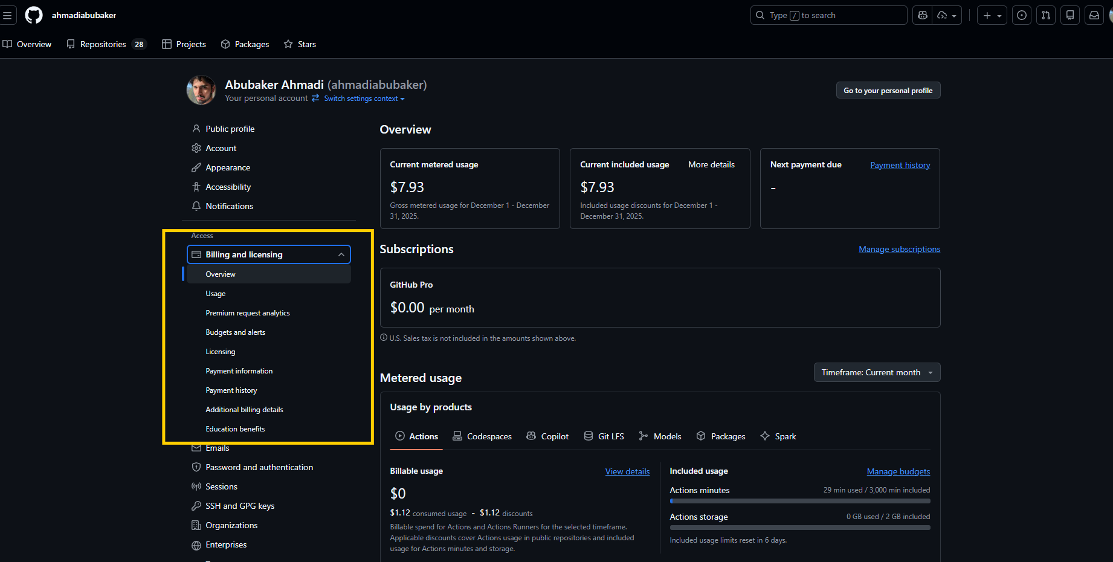Open Budgets and alerts in sidebar
Image resolution: width=1113 pixels, height=562 pixels.
[235, 332]
